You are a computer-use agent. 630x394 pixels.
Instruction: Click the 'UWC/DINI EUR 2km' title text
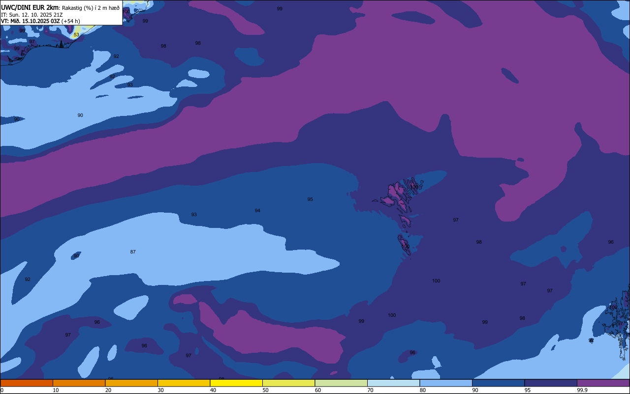pos(30,7)
